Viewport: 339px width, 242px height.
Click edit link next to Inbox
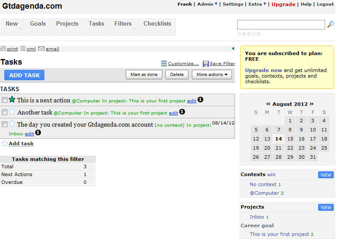point(30,134)
